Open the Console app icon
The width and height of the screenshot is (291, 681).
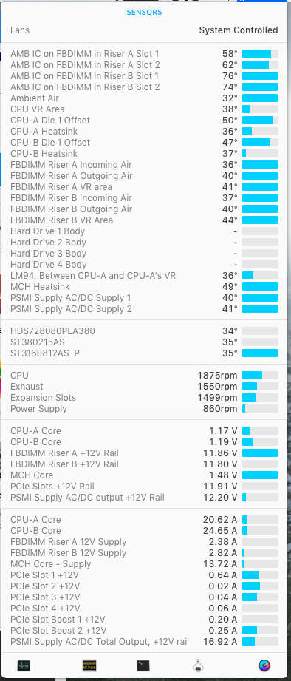pos(89,665)
